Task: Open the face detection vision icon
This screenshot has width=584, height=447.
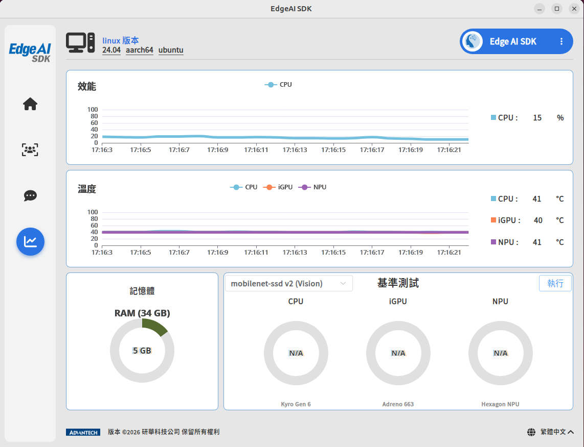Action: tap(30, 150)
